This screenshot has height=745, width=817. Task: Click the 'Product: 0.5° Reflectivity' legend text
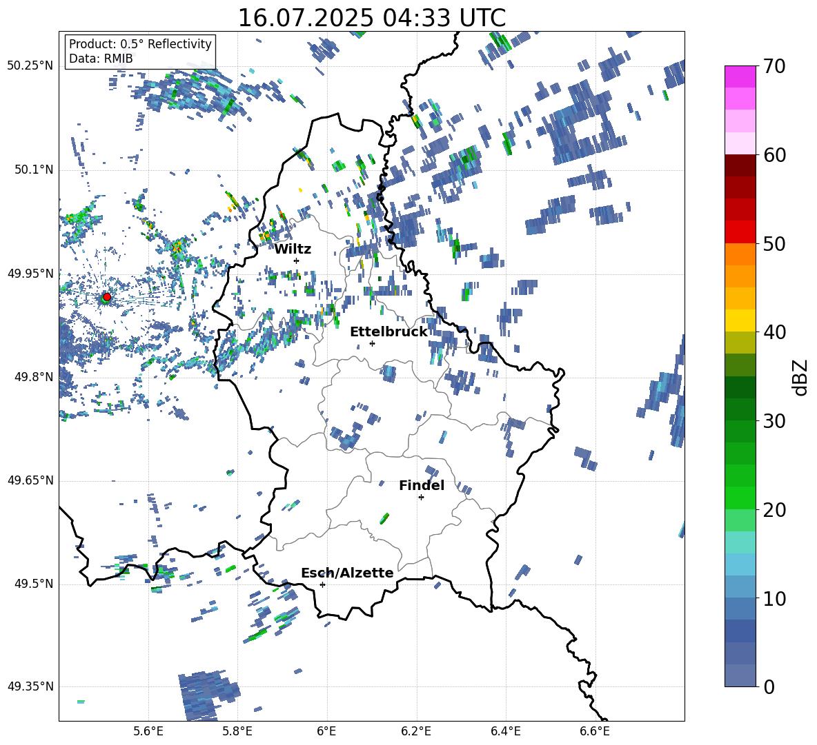point(140,44)
